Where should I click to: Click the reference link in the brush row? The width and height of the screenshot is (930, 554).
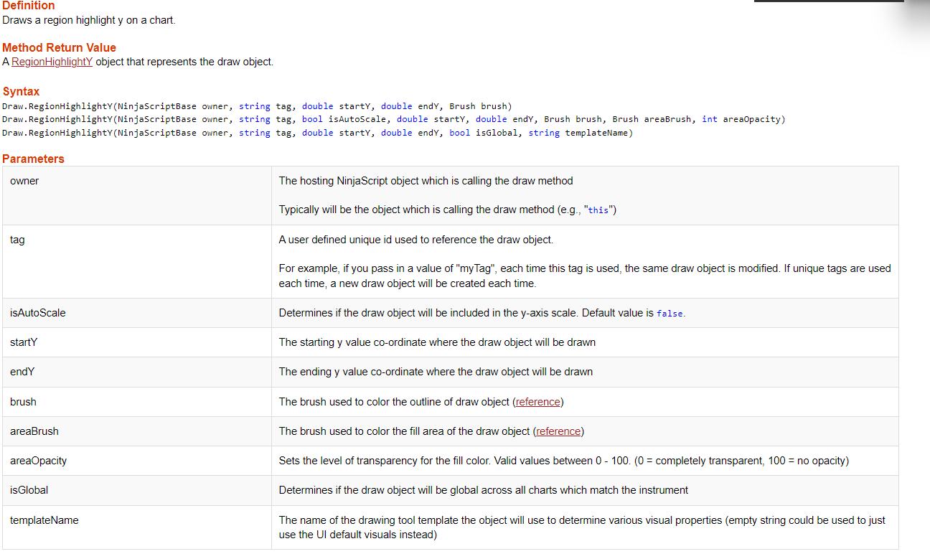(x=537, y=401)
